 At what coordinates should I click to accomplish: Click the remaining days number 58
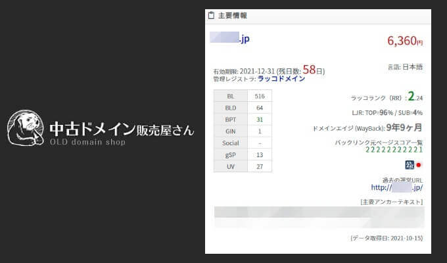pyautogui.click(x=309, y=70)
